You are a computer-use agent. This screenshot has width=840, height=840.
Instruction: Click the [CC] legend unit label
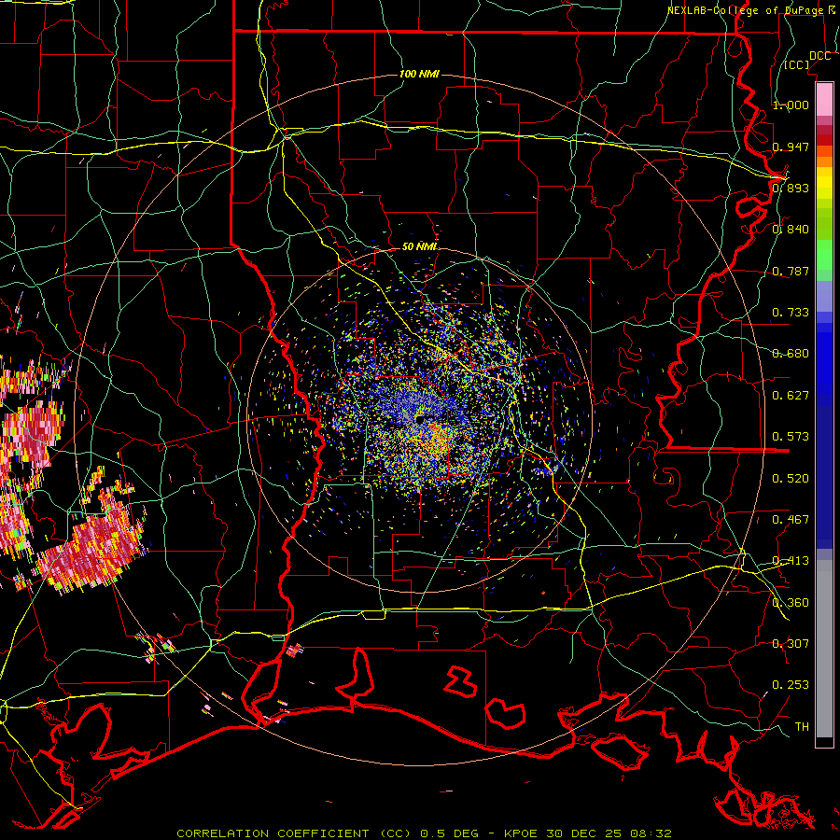(797, 64)
